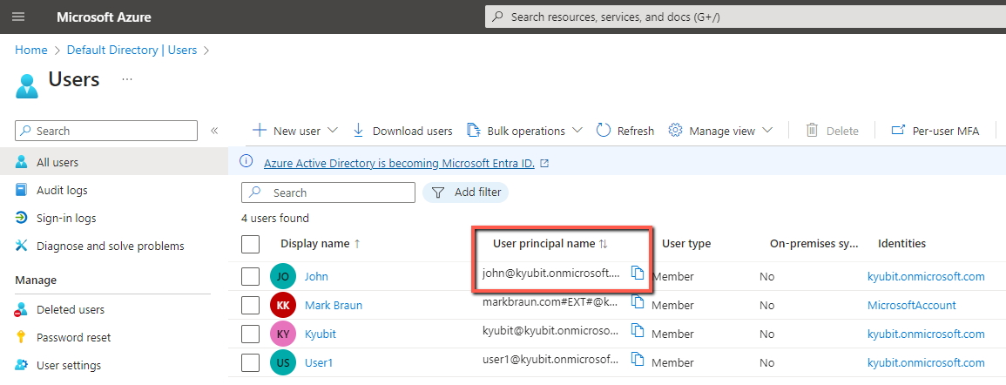
Task: Click the User settings gear icon
Action: [x=22, y=365]
